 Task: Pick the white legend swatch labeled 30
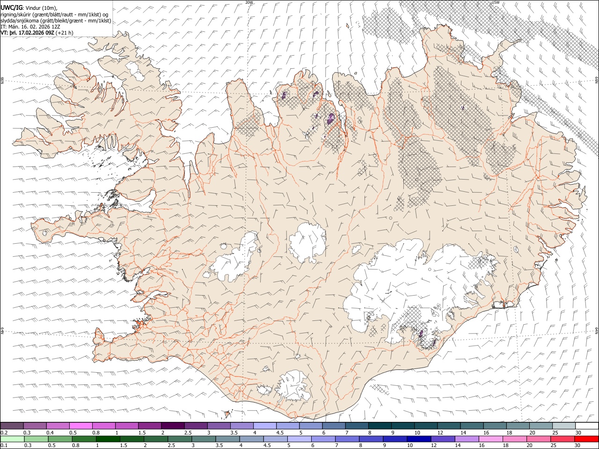586,426
